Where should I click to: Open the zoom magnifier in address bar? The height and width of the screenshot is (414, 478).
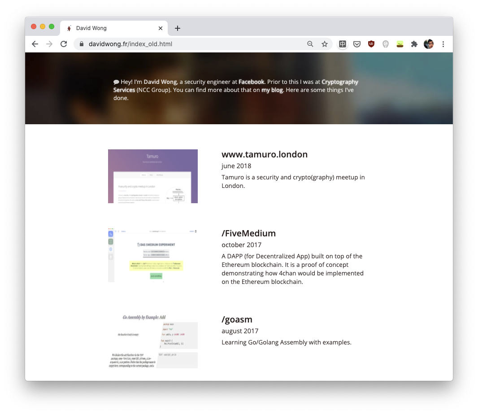pos(310,44)
